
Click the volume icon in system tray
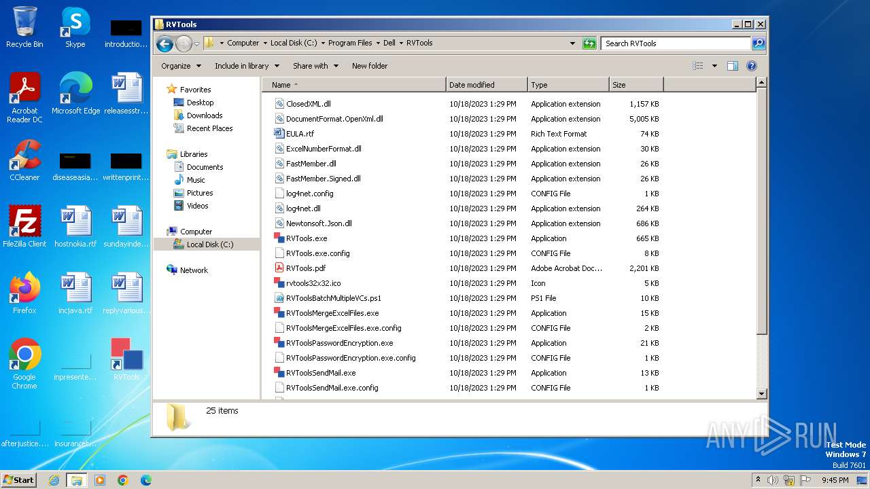[773, 480]
